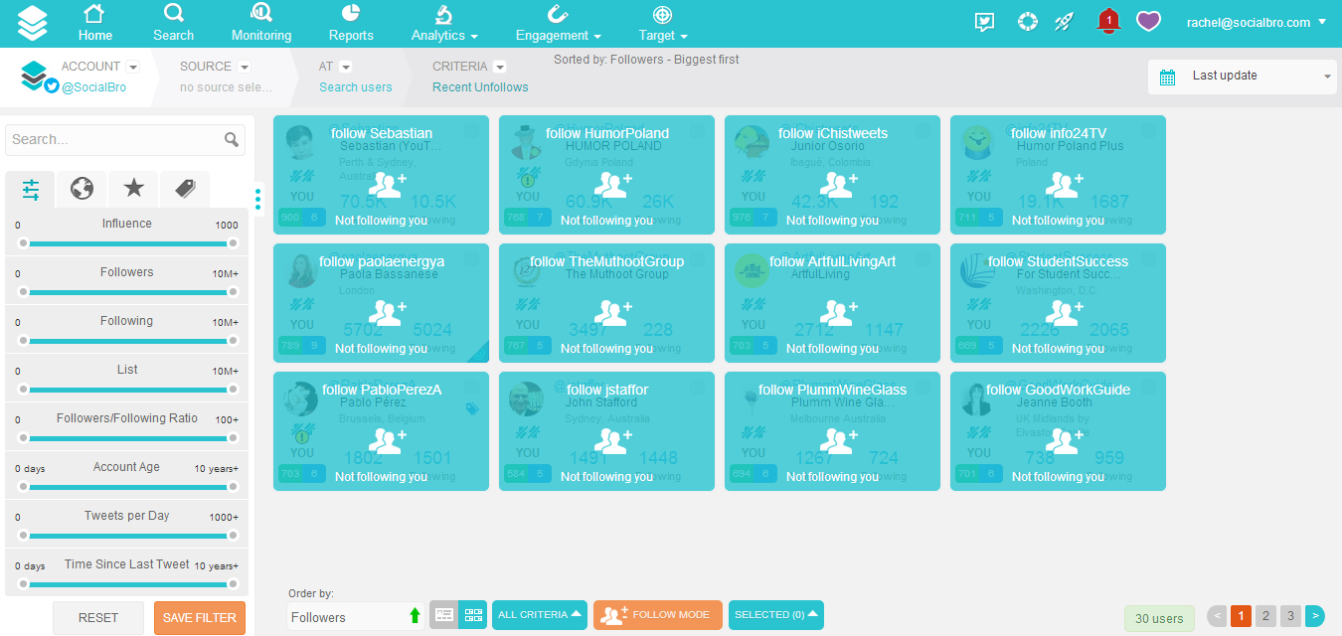
Task: Click the Following range slider
Action: point(127,341)
